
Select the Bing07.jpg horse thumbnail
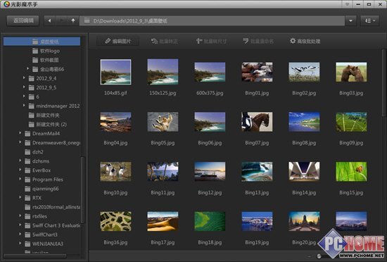point(257,122)
